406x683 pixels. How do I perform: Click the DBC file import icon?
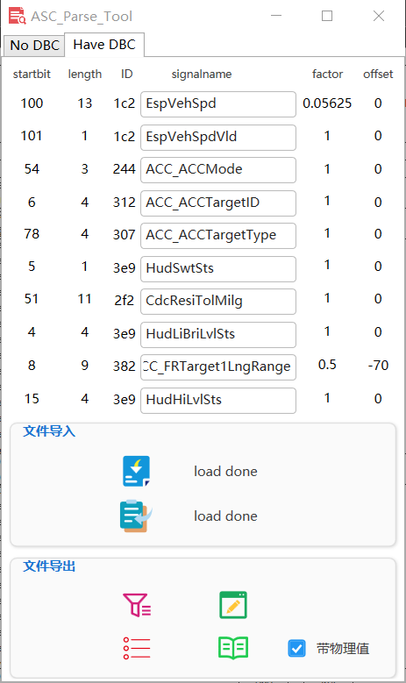pos(136,471)
